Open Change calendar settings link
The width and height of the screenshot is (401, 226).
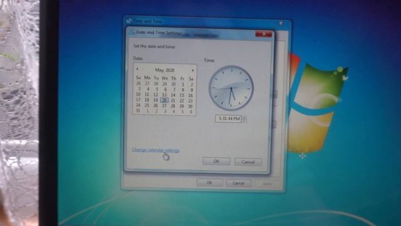[155, 150]
